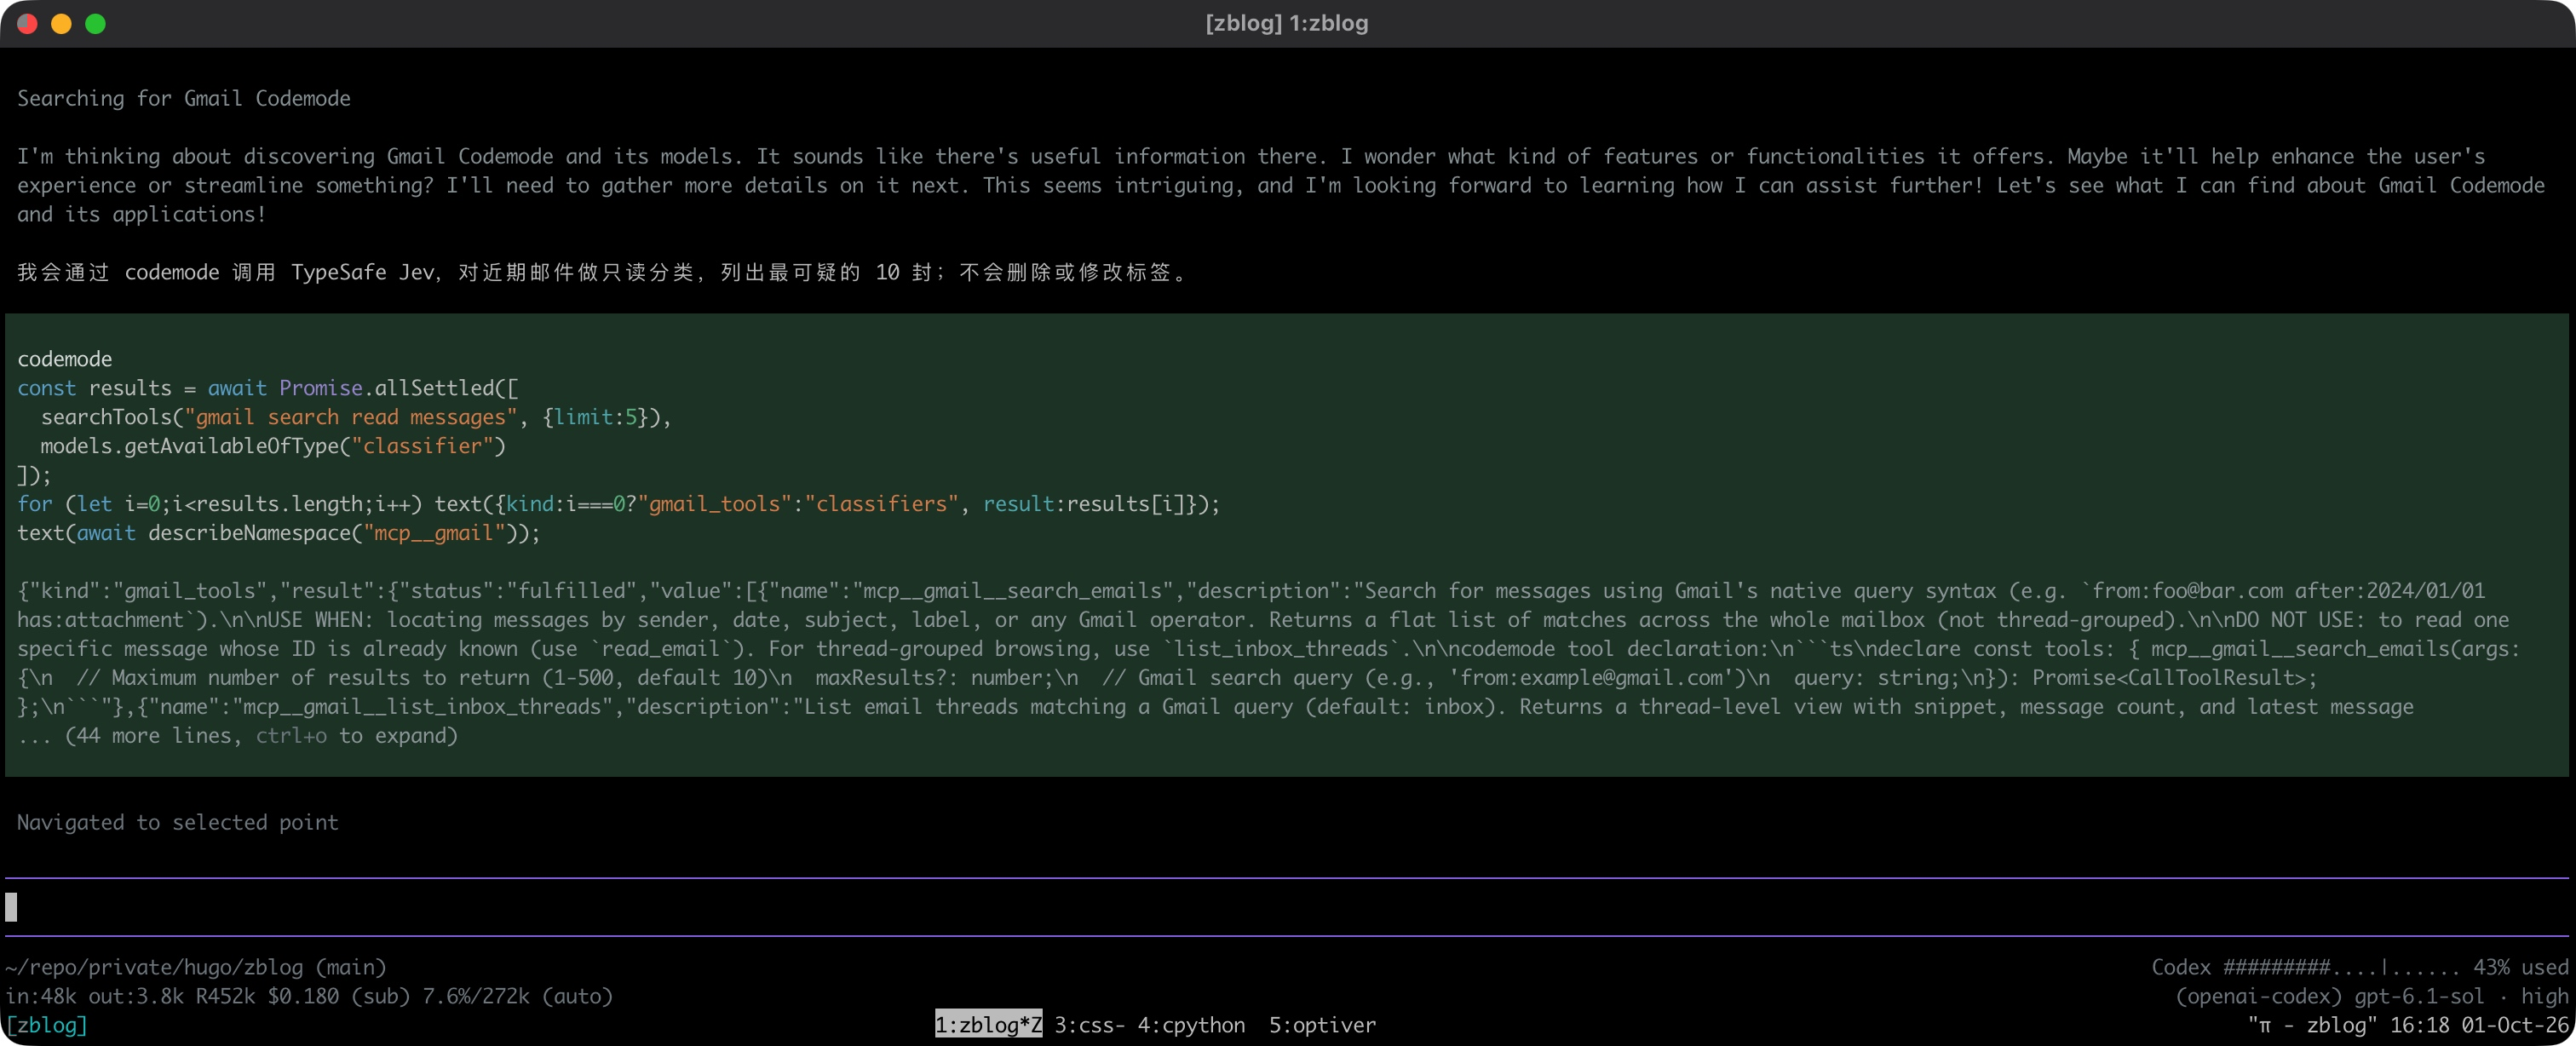The width and height of the screenshot is (2576, 1046).
Task: Click the yellow minimize window button
Action: coord(61,23)
